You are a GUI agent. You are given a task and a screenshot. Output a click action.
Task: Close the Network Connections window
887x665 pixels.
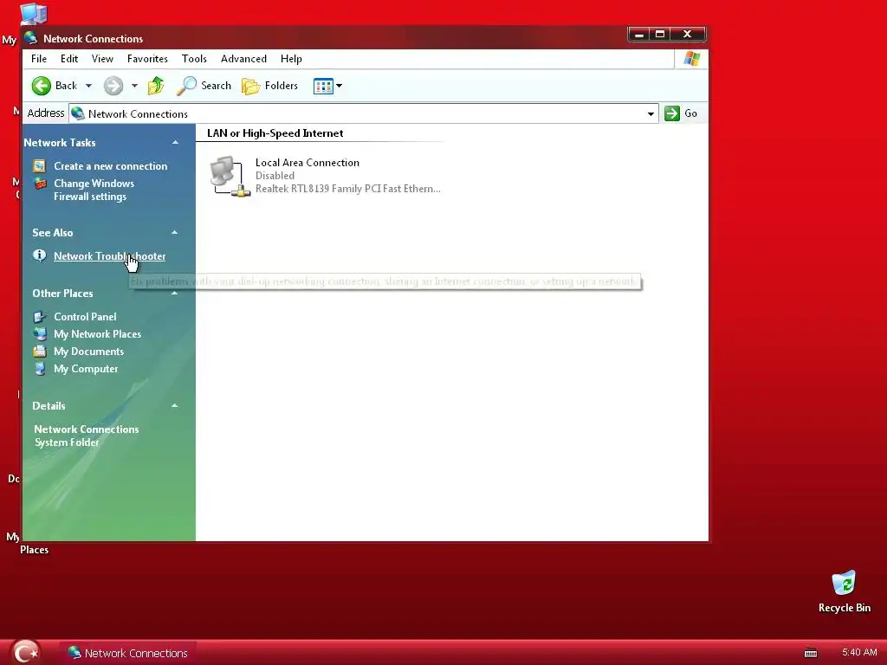click(x=687, y=35)
